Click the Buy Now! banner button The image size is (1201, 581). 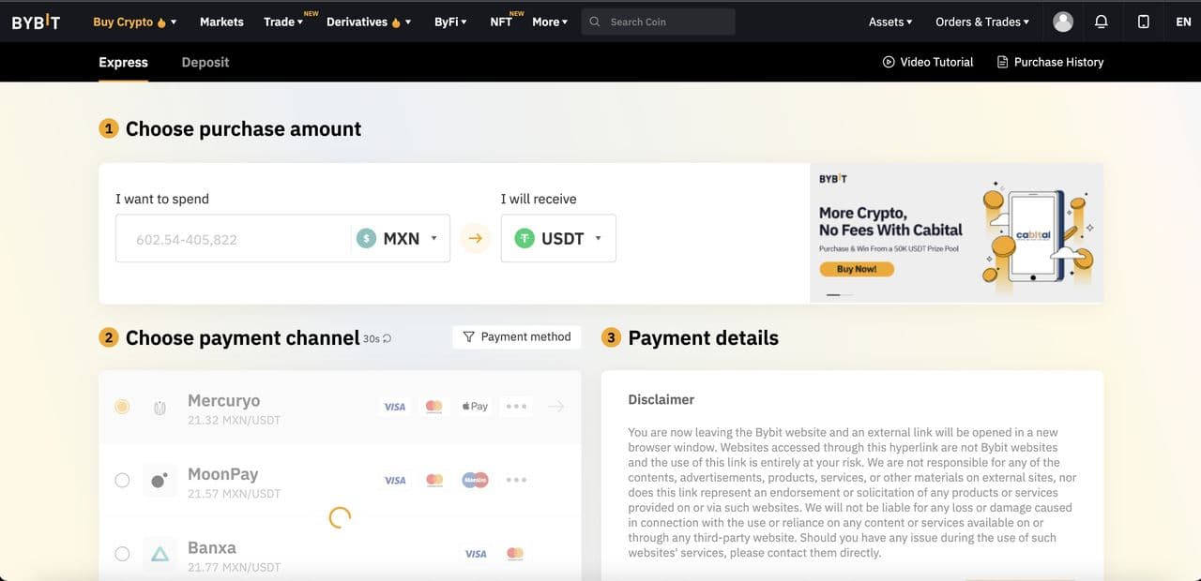pyautogui.click(x=856, y=269)
